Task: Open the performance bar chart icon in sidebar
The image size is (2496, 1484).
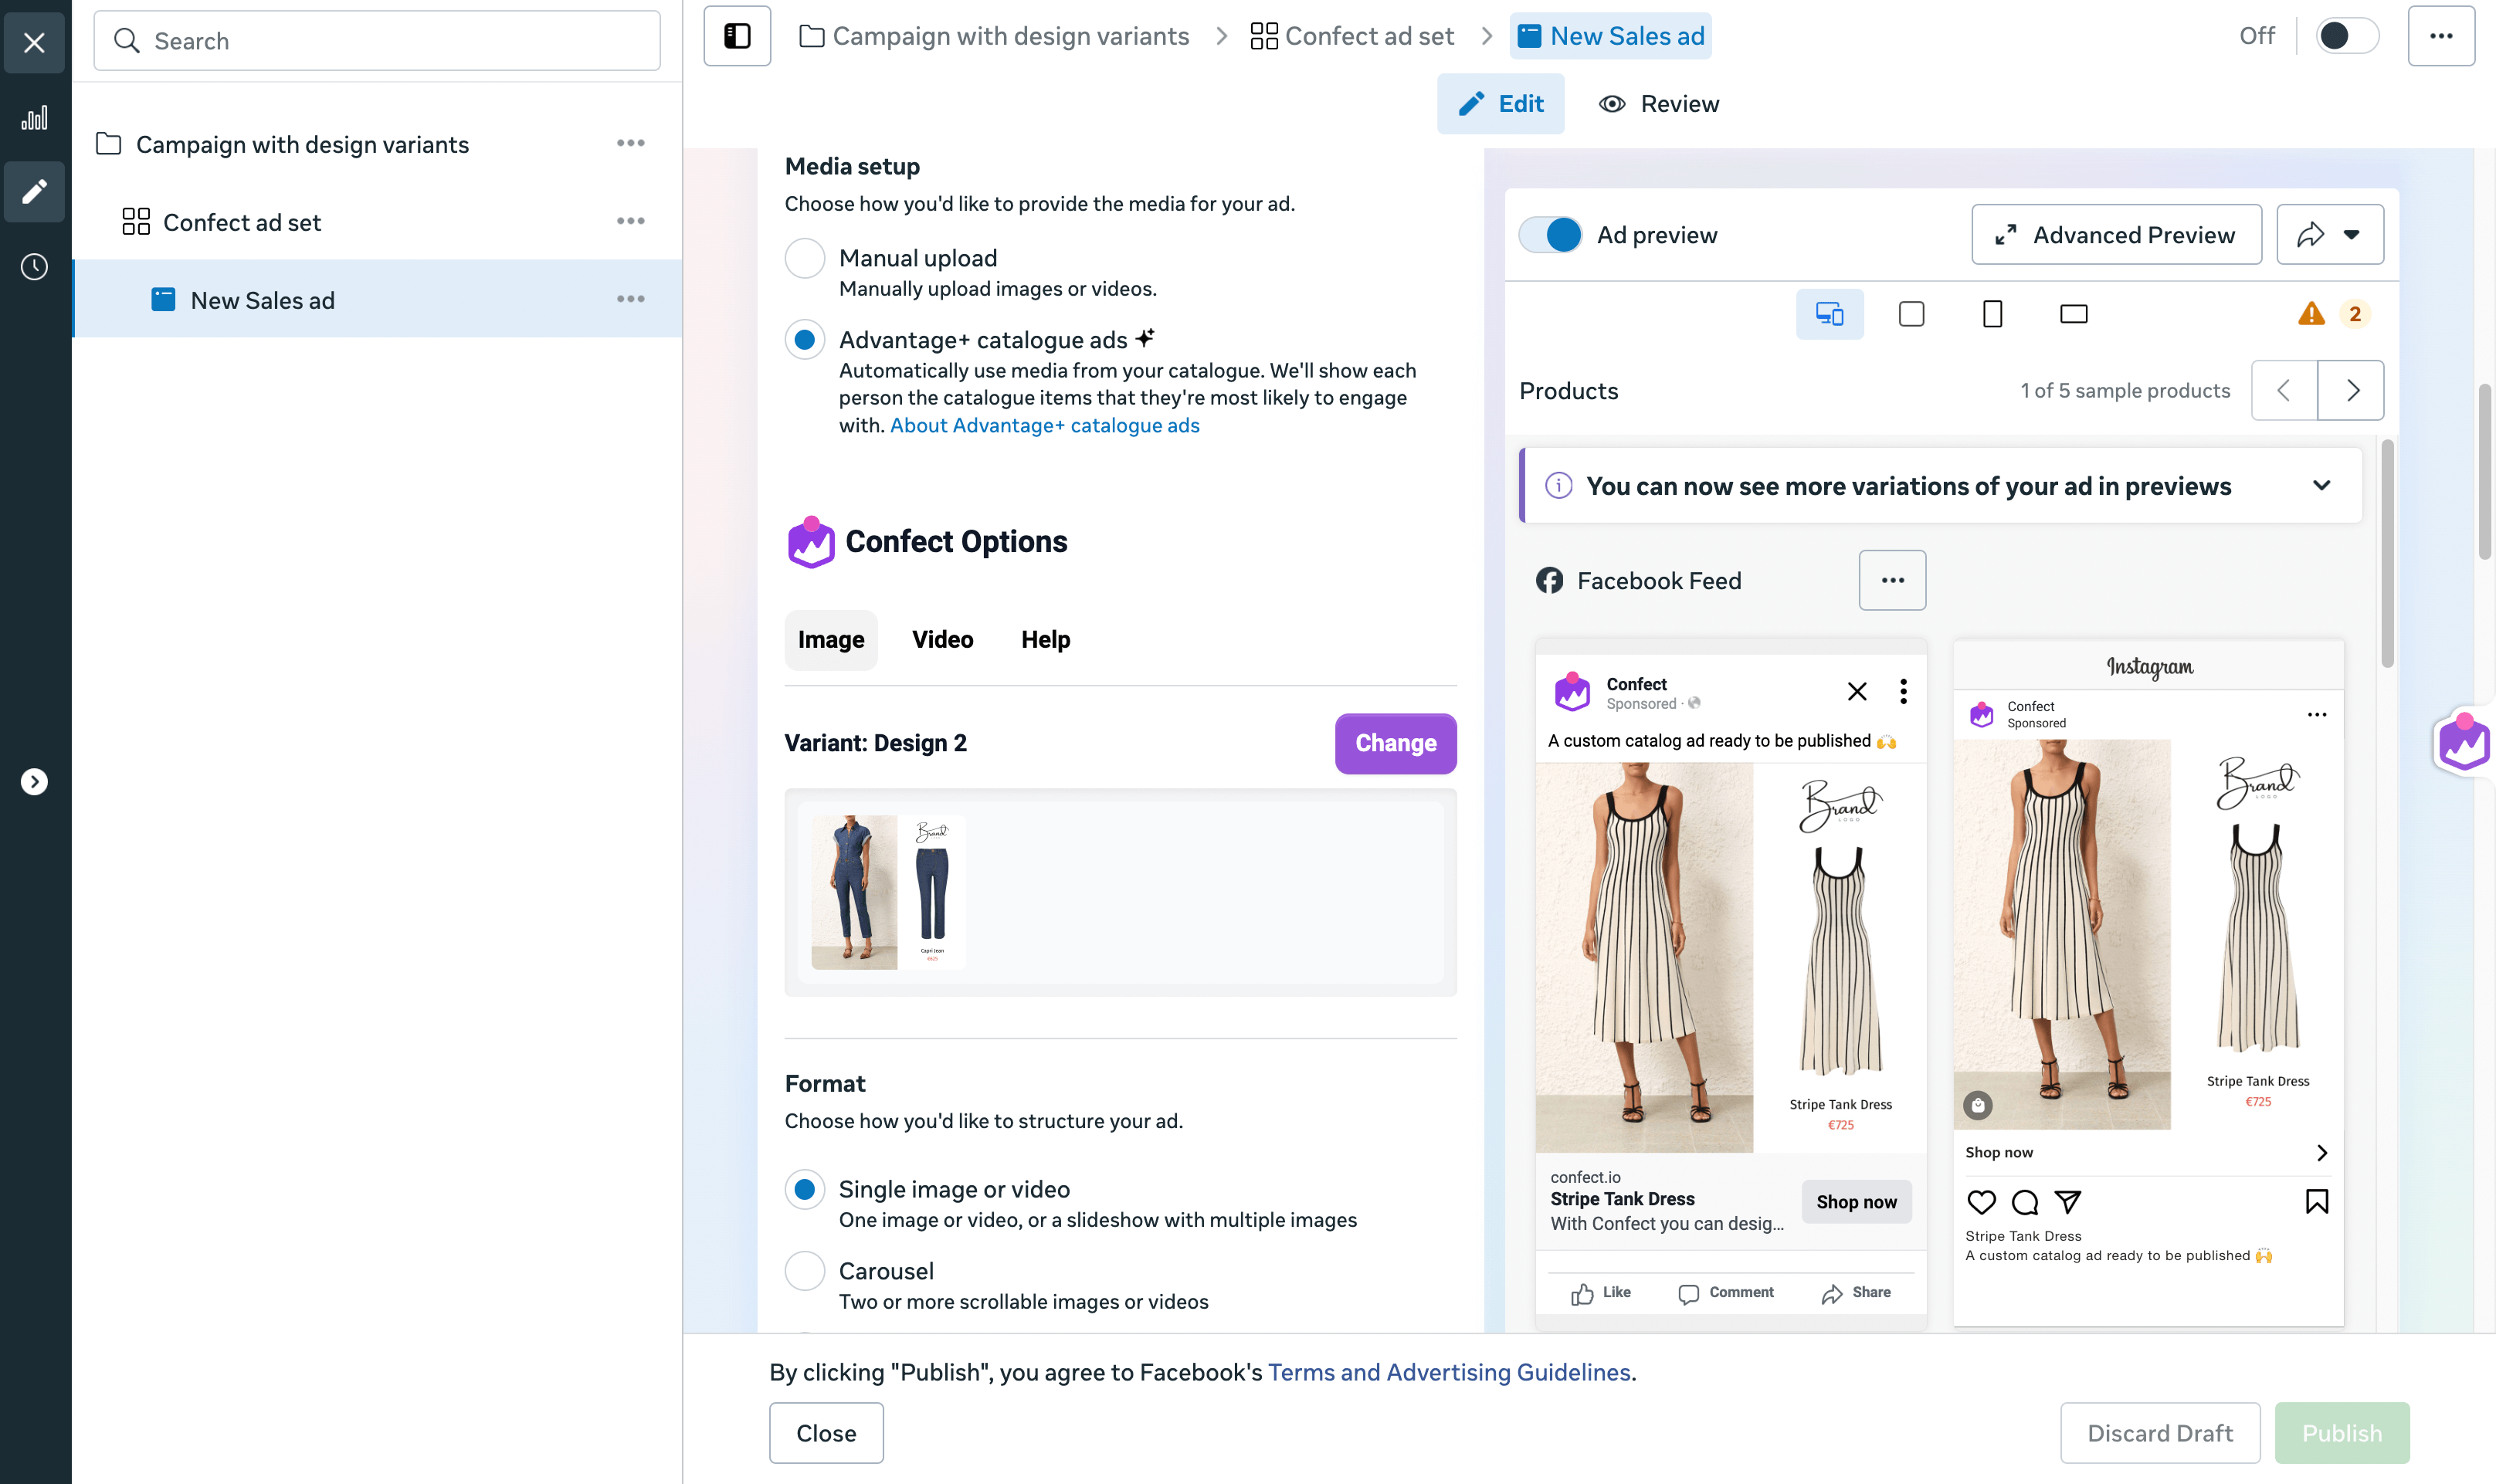Action: click(x=35, y=118)
